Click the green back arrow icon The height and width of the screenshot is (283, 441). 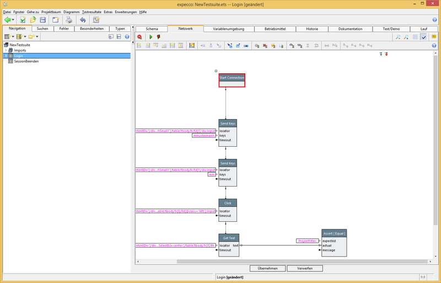pyautogui.click(x=8, y=20)
